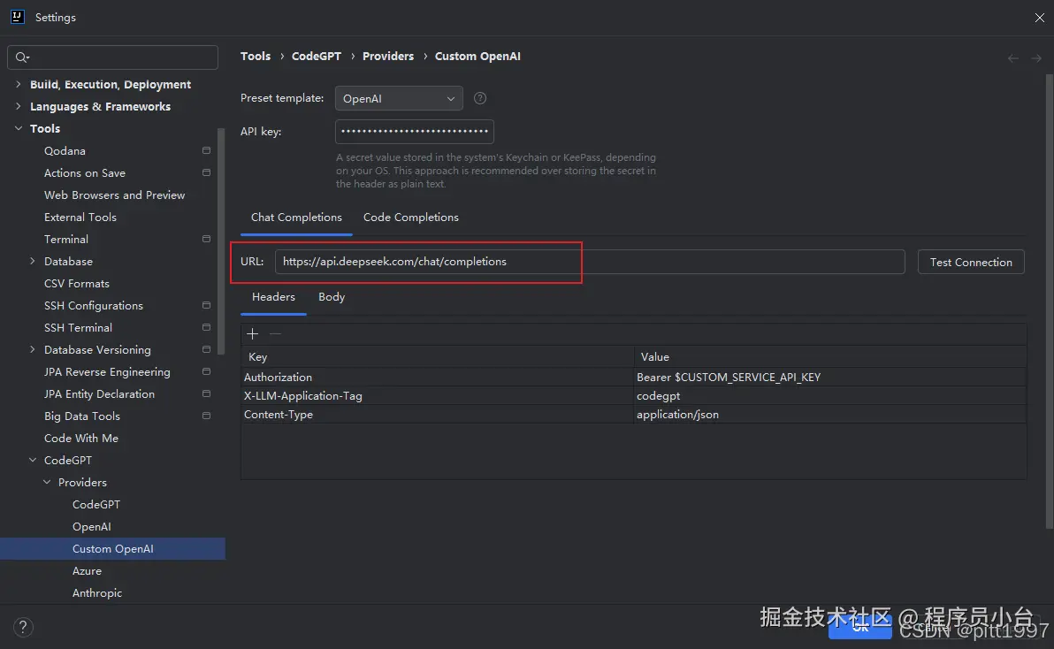The image size is (1054, 649).
Task: Select OpenAI provider under Providers
Action: click(x=91, y=527)
